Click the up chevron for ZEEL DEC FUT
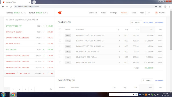This screenshot has height=97, width=172. click(x=44, y=50)
